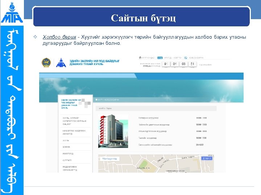261x195 pixels.
Task: Click the phone icon beside Холбоо барих in the top navigation
Action: pos(186,58)
